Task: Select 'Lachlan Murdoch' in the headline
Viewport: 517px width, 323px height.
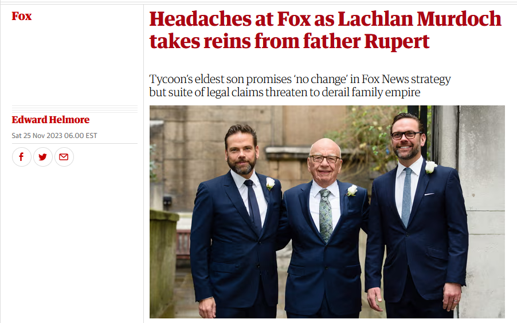Action: point(420,19)
